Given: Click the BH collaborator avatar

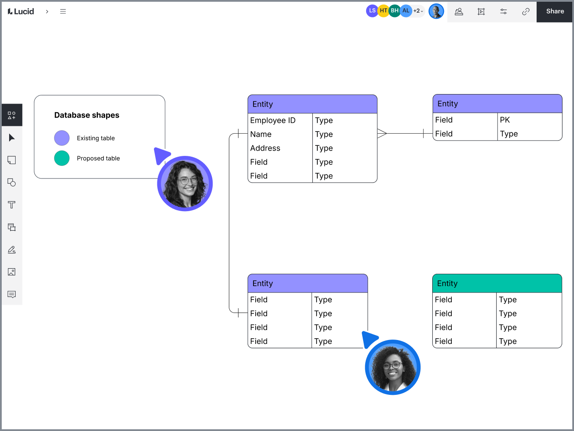Looking at the screenshot, I should pyautogui.click(x=394, y=11).
